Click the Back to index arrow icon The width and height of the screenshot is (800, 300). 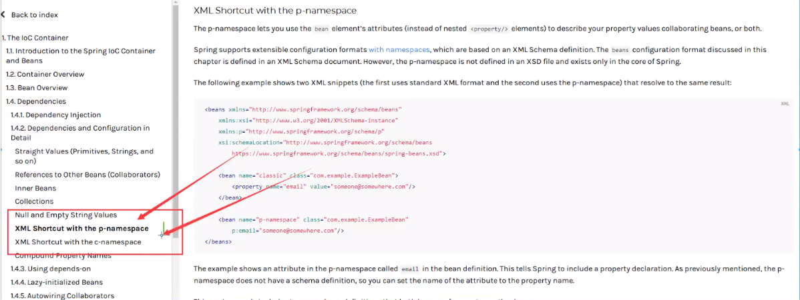pyautogui.click(x=3, y=15)
